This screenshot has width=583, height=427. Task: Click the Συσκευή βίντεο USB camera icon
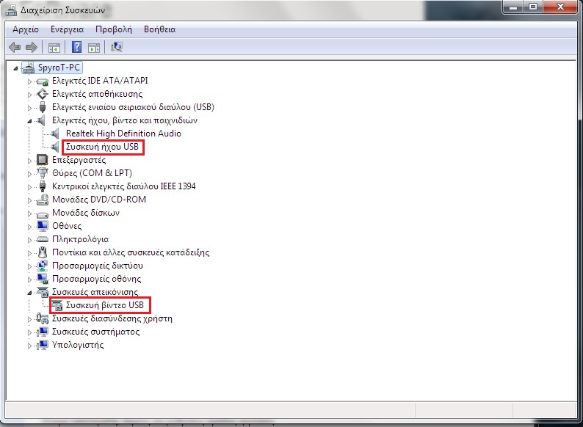(57, 305)
